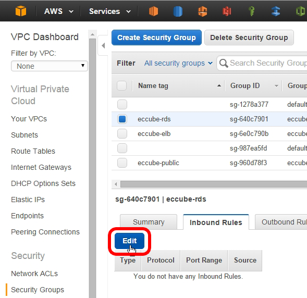Viewport: 307px width, 298px height.
Task: Click the AWS orange cube home icon
Action: (x=21, y=11)
